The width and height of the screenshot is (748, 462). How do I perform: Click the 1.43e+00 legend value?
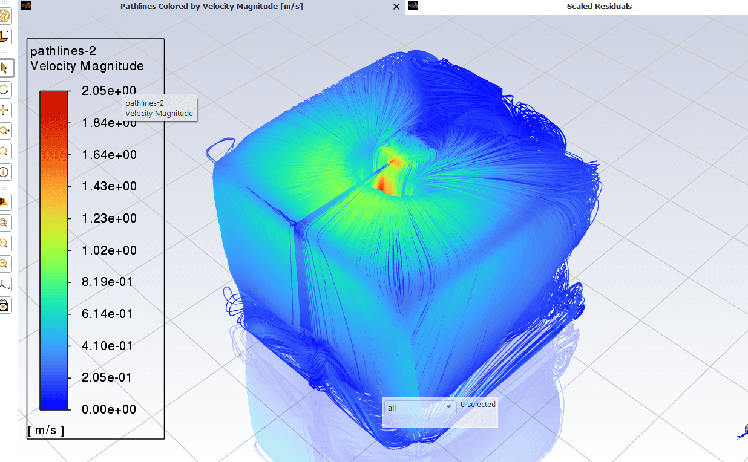tap(109, 186)
